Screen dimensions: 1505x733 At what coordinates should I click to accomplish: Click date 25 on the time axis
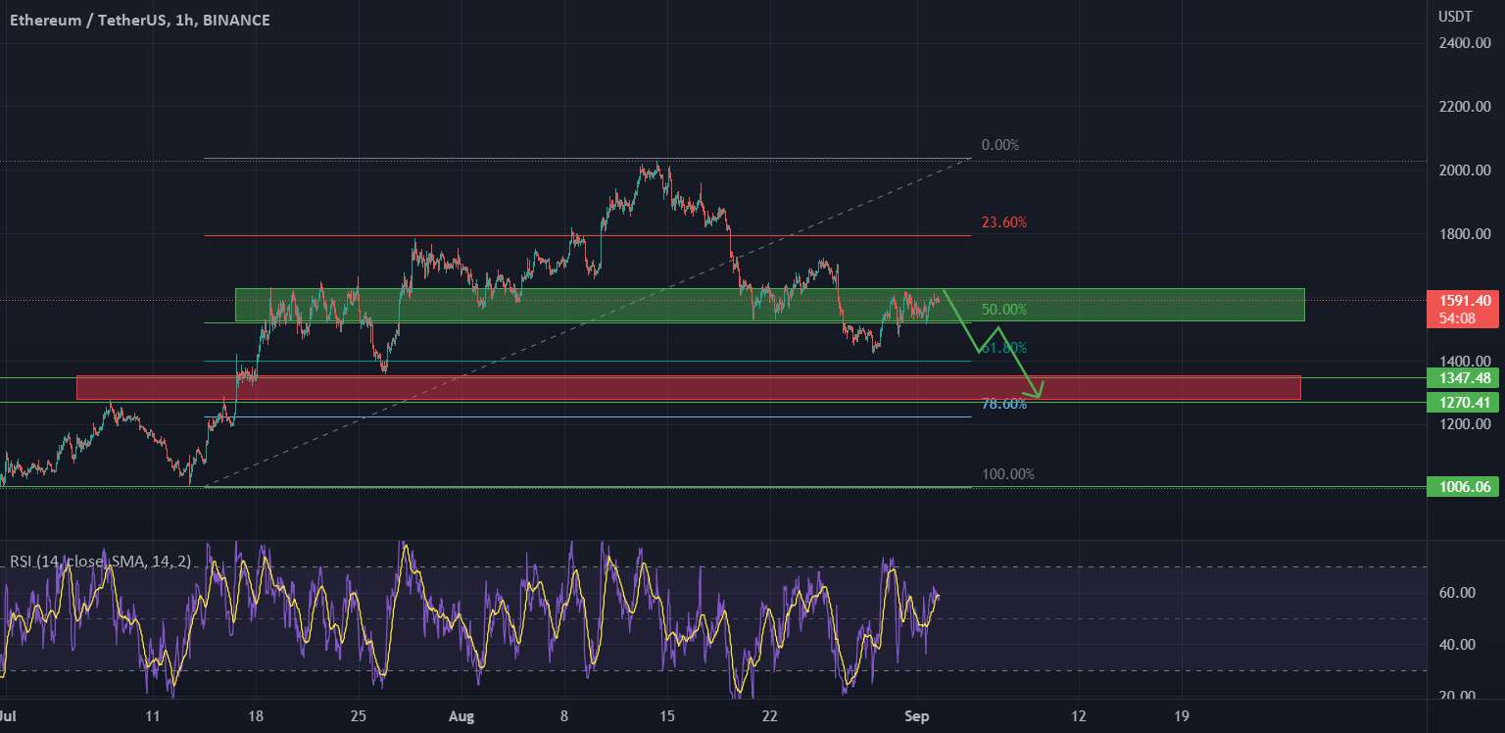click(x=359, y=716)
